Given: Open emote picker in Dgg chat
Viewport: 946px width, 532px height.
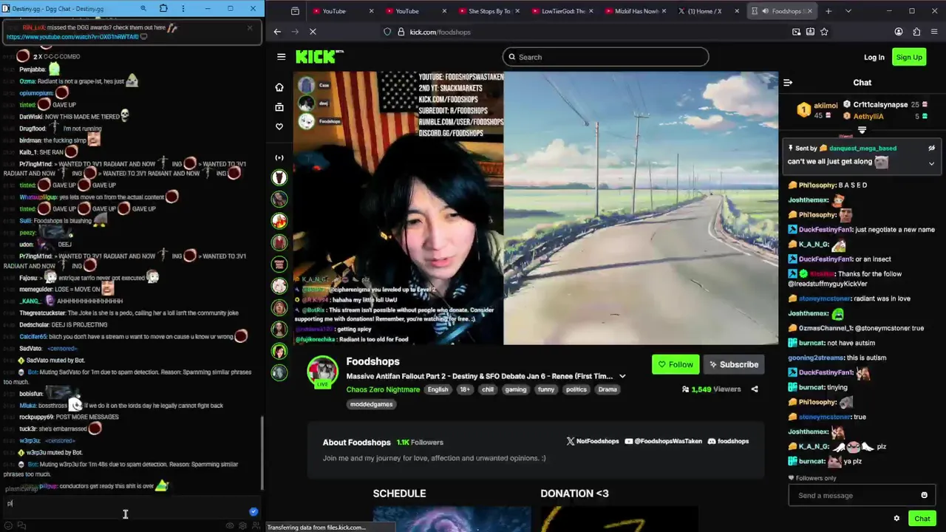Looking at the screenshot, I should 9,525.
